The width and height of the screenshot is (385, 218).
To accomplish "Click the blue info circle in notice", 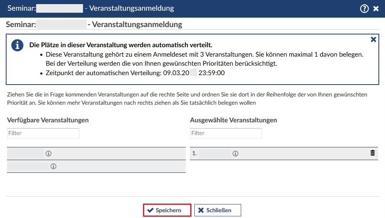I will tap(17, 46).
